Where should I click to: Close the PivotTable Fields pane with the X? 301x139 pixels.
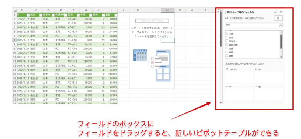(281, 12)
